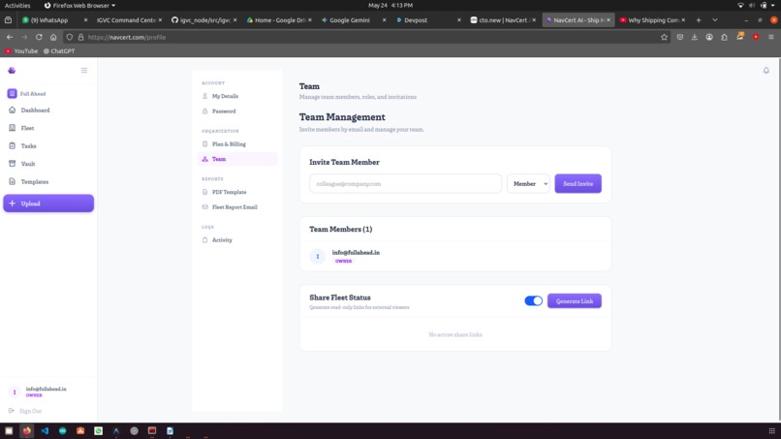Open the ChatGPT bookmark

[x=59, y=50]
